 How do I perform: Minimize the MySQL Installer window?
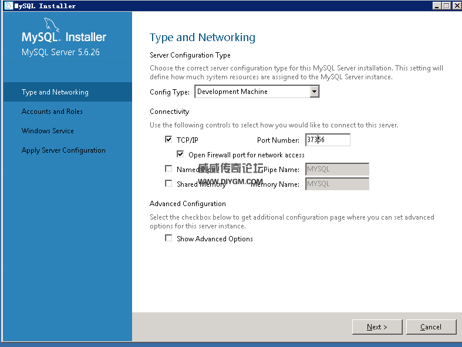click(x=437, y=6)
